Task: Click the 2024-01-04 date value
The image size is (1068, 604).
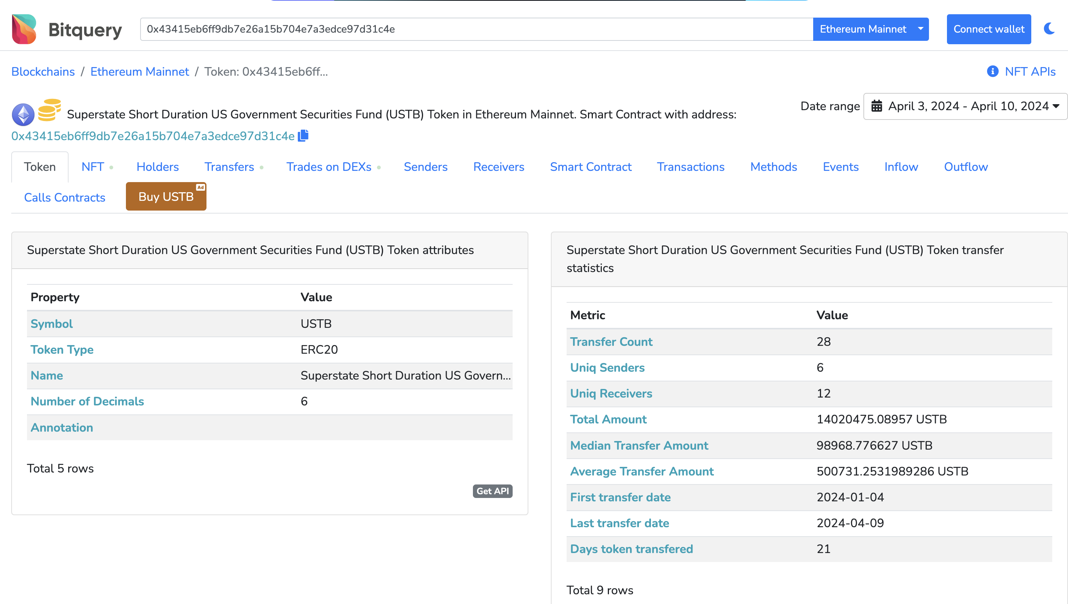Action: pos(850,497)
